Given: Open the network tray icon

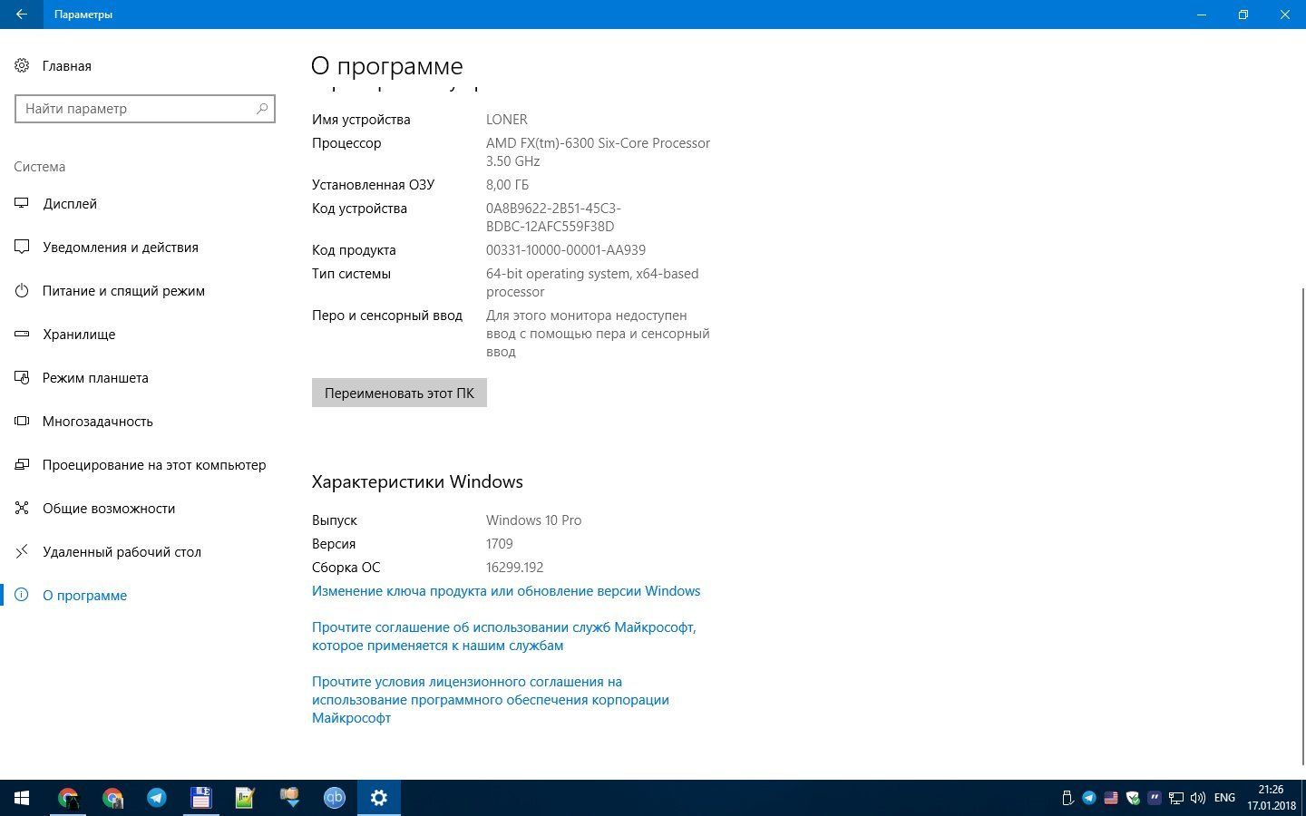Looking at the screenshot, I should tap(1176, 798).
